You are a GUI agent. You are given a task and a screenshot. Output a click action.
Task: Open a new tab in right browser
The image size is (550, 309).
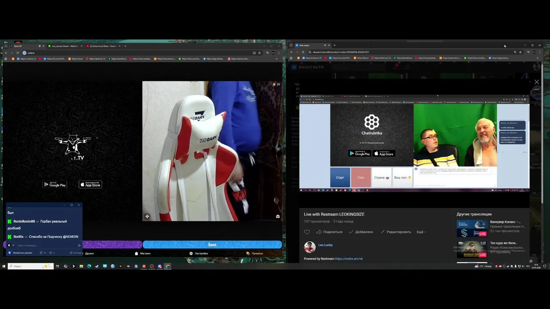334,45
